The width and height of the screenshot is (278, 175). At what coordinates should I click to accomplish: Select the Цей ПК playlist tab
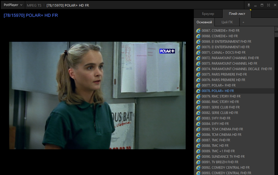coord(227,22)
